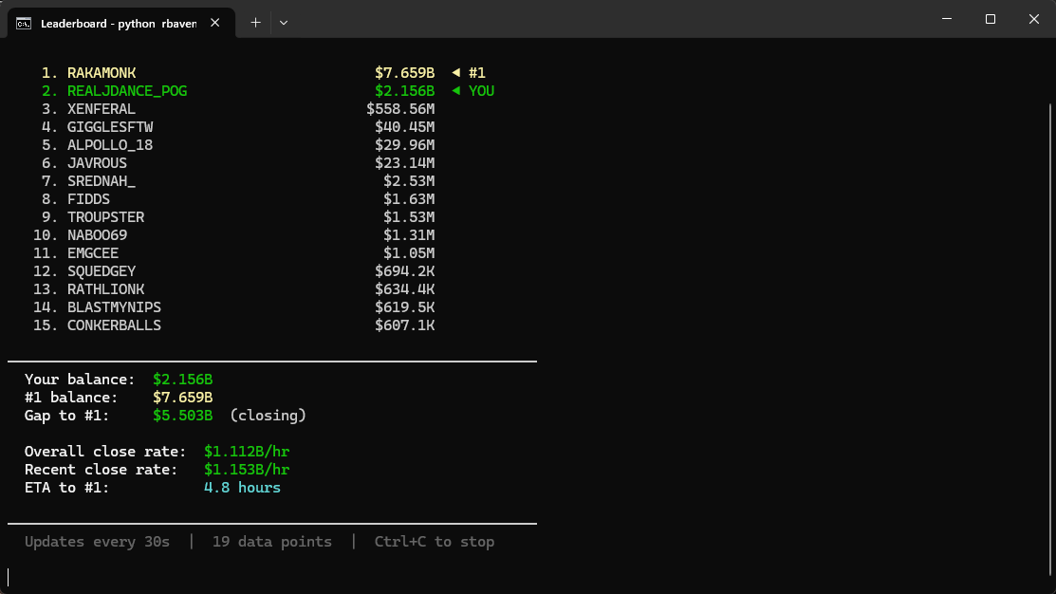Click the RAKAMONK player name
The height and width of the screenshot is (594, 1056).
click(x=102, y=73)
